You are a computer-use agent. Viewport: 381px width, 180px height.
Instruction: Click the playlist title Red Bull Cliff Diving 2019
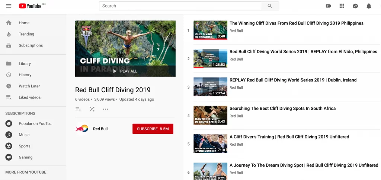[x=113, y=90]
